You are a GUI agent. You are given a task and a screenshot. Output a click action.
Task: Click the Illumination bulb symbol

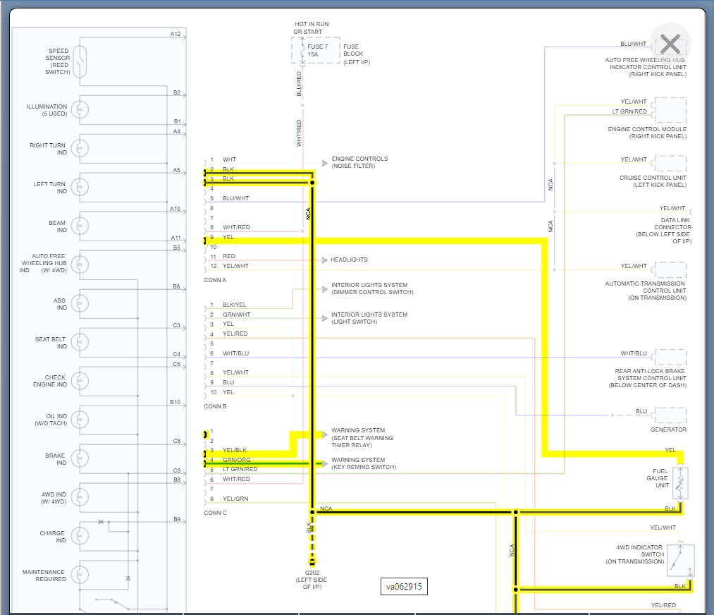click(80, 109)
